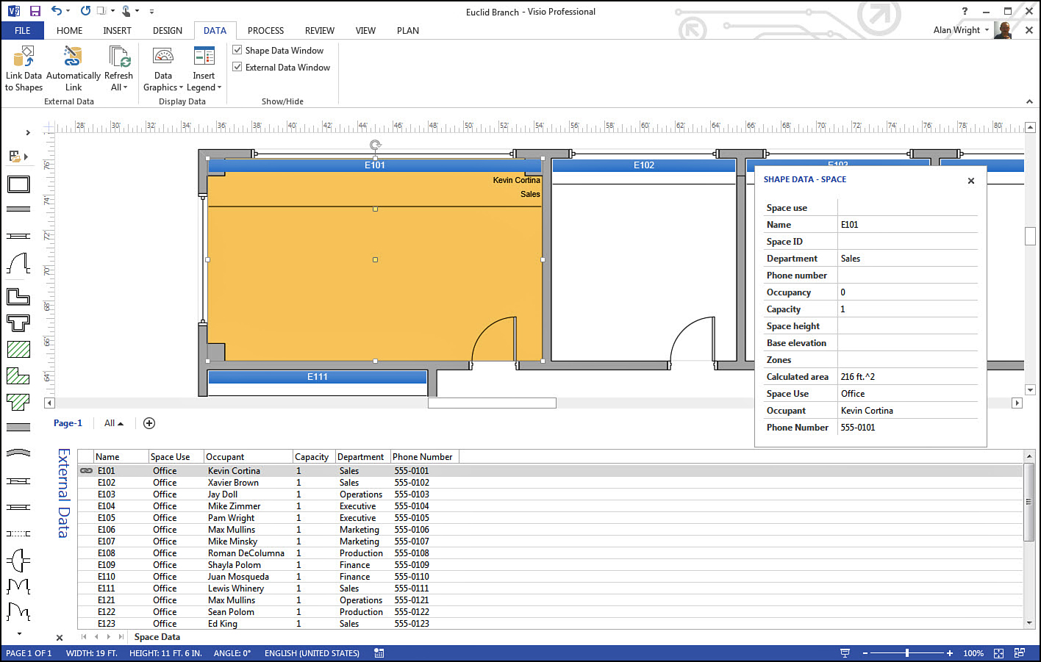Click the canvas vertical scrollbar thumb
Viewport: 1041px width, 662px height.
tap(1030, 236)
